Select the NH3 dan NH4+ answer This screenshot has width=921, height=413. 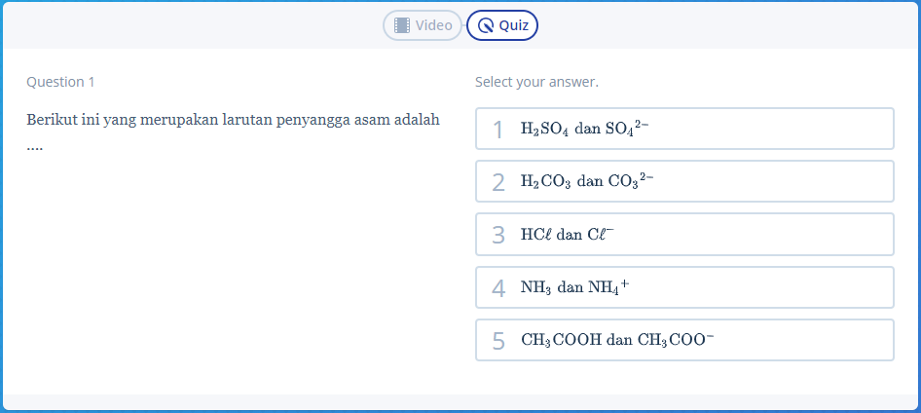683,287
